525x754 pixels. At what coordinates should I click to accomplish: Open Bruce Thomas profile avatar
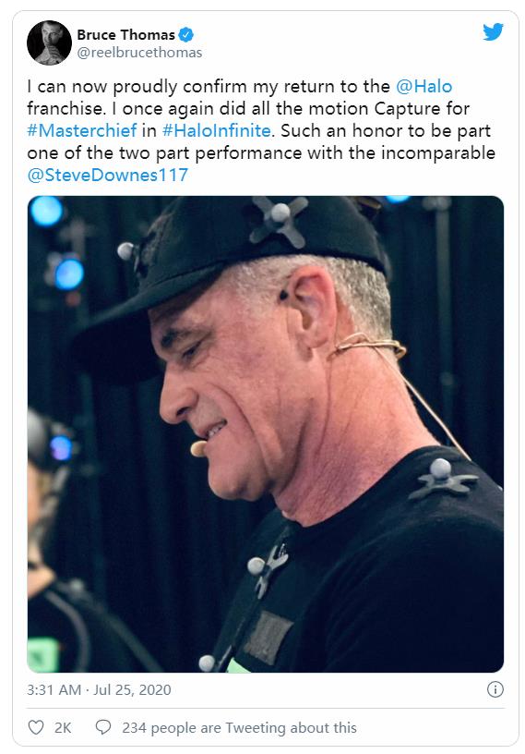coord(49,43)
